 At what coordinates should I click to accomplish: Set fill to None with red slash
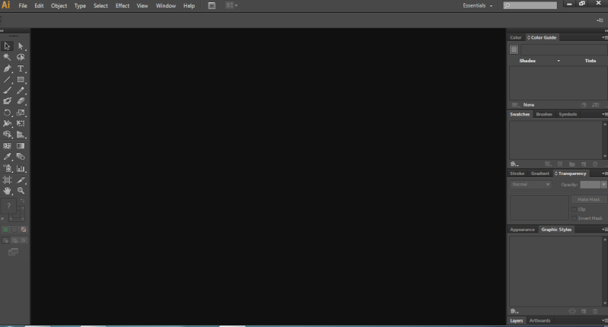pos(24,230)
